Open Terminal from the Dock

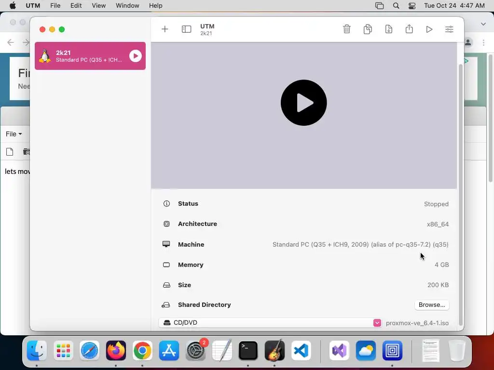tap(248, 351)
